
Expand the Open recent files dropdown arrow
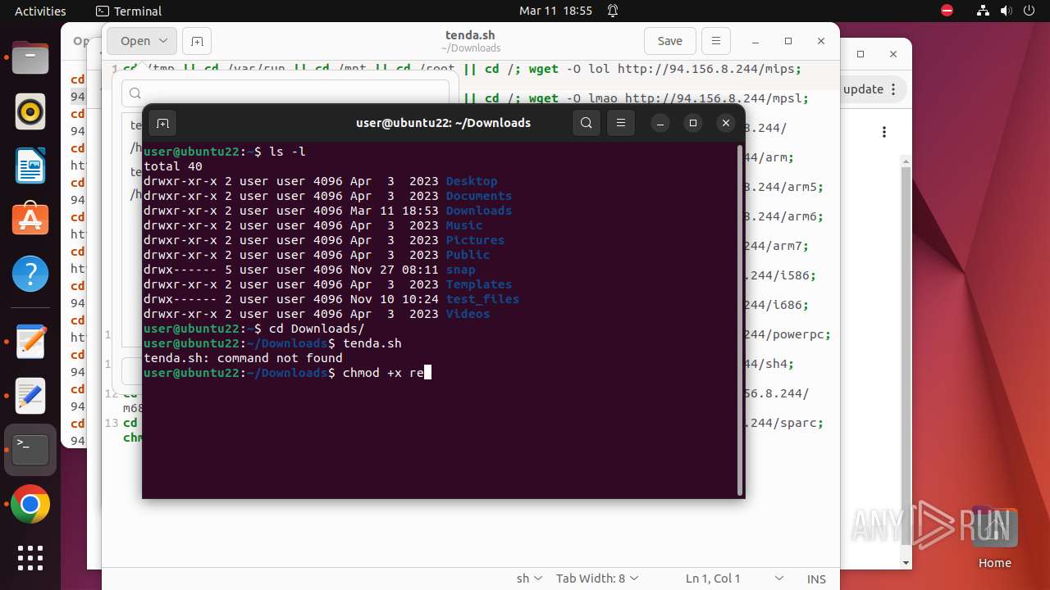(164, 41)
